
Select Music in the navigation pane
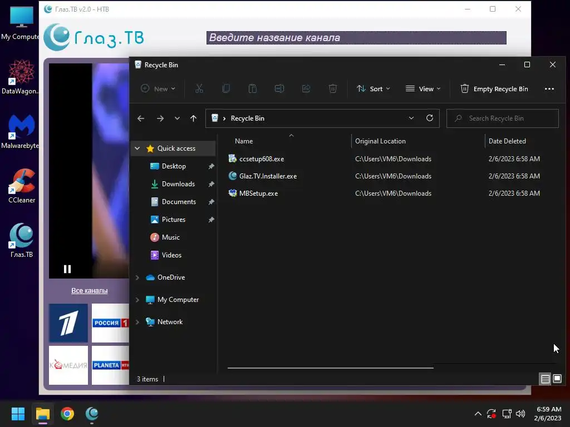coord(170,237)
